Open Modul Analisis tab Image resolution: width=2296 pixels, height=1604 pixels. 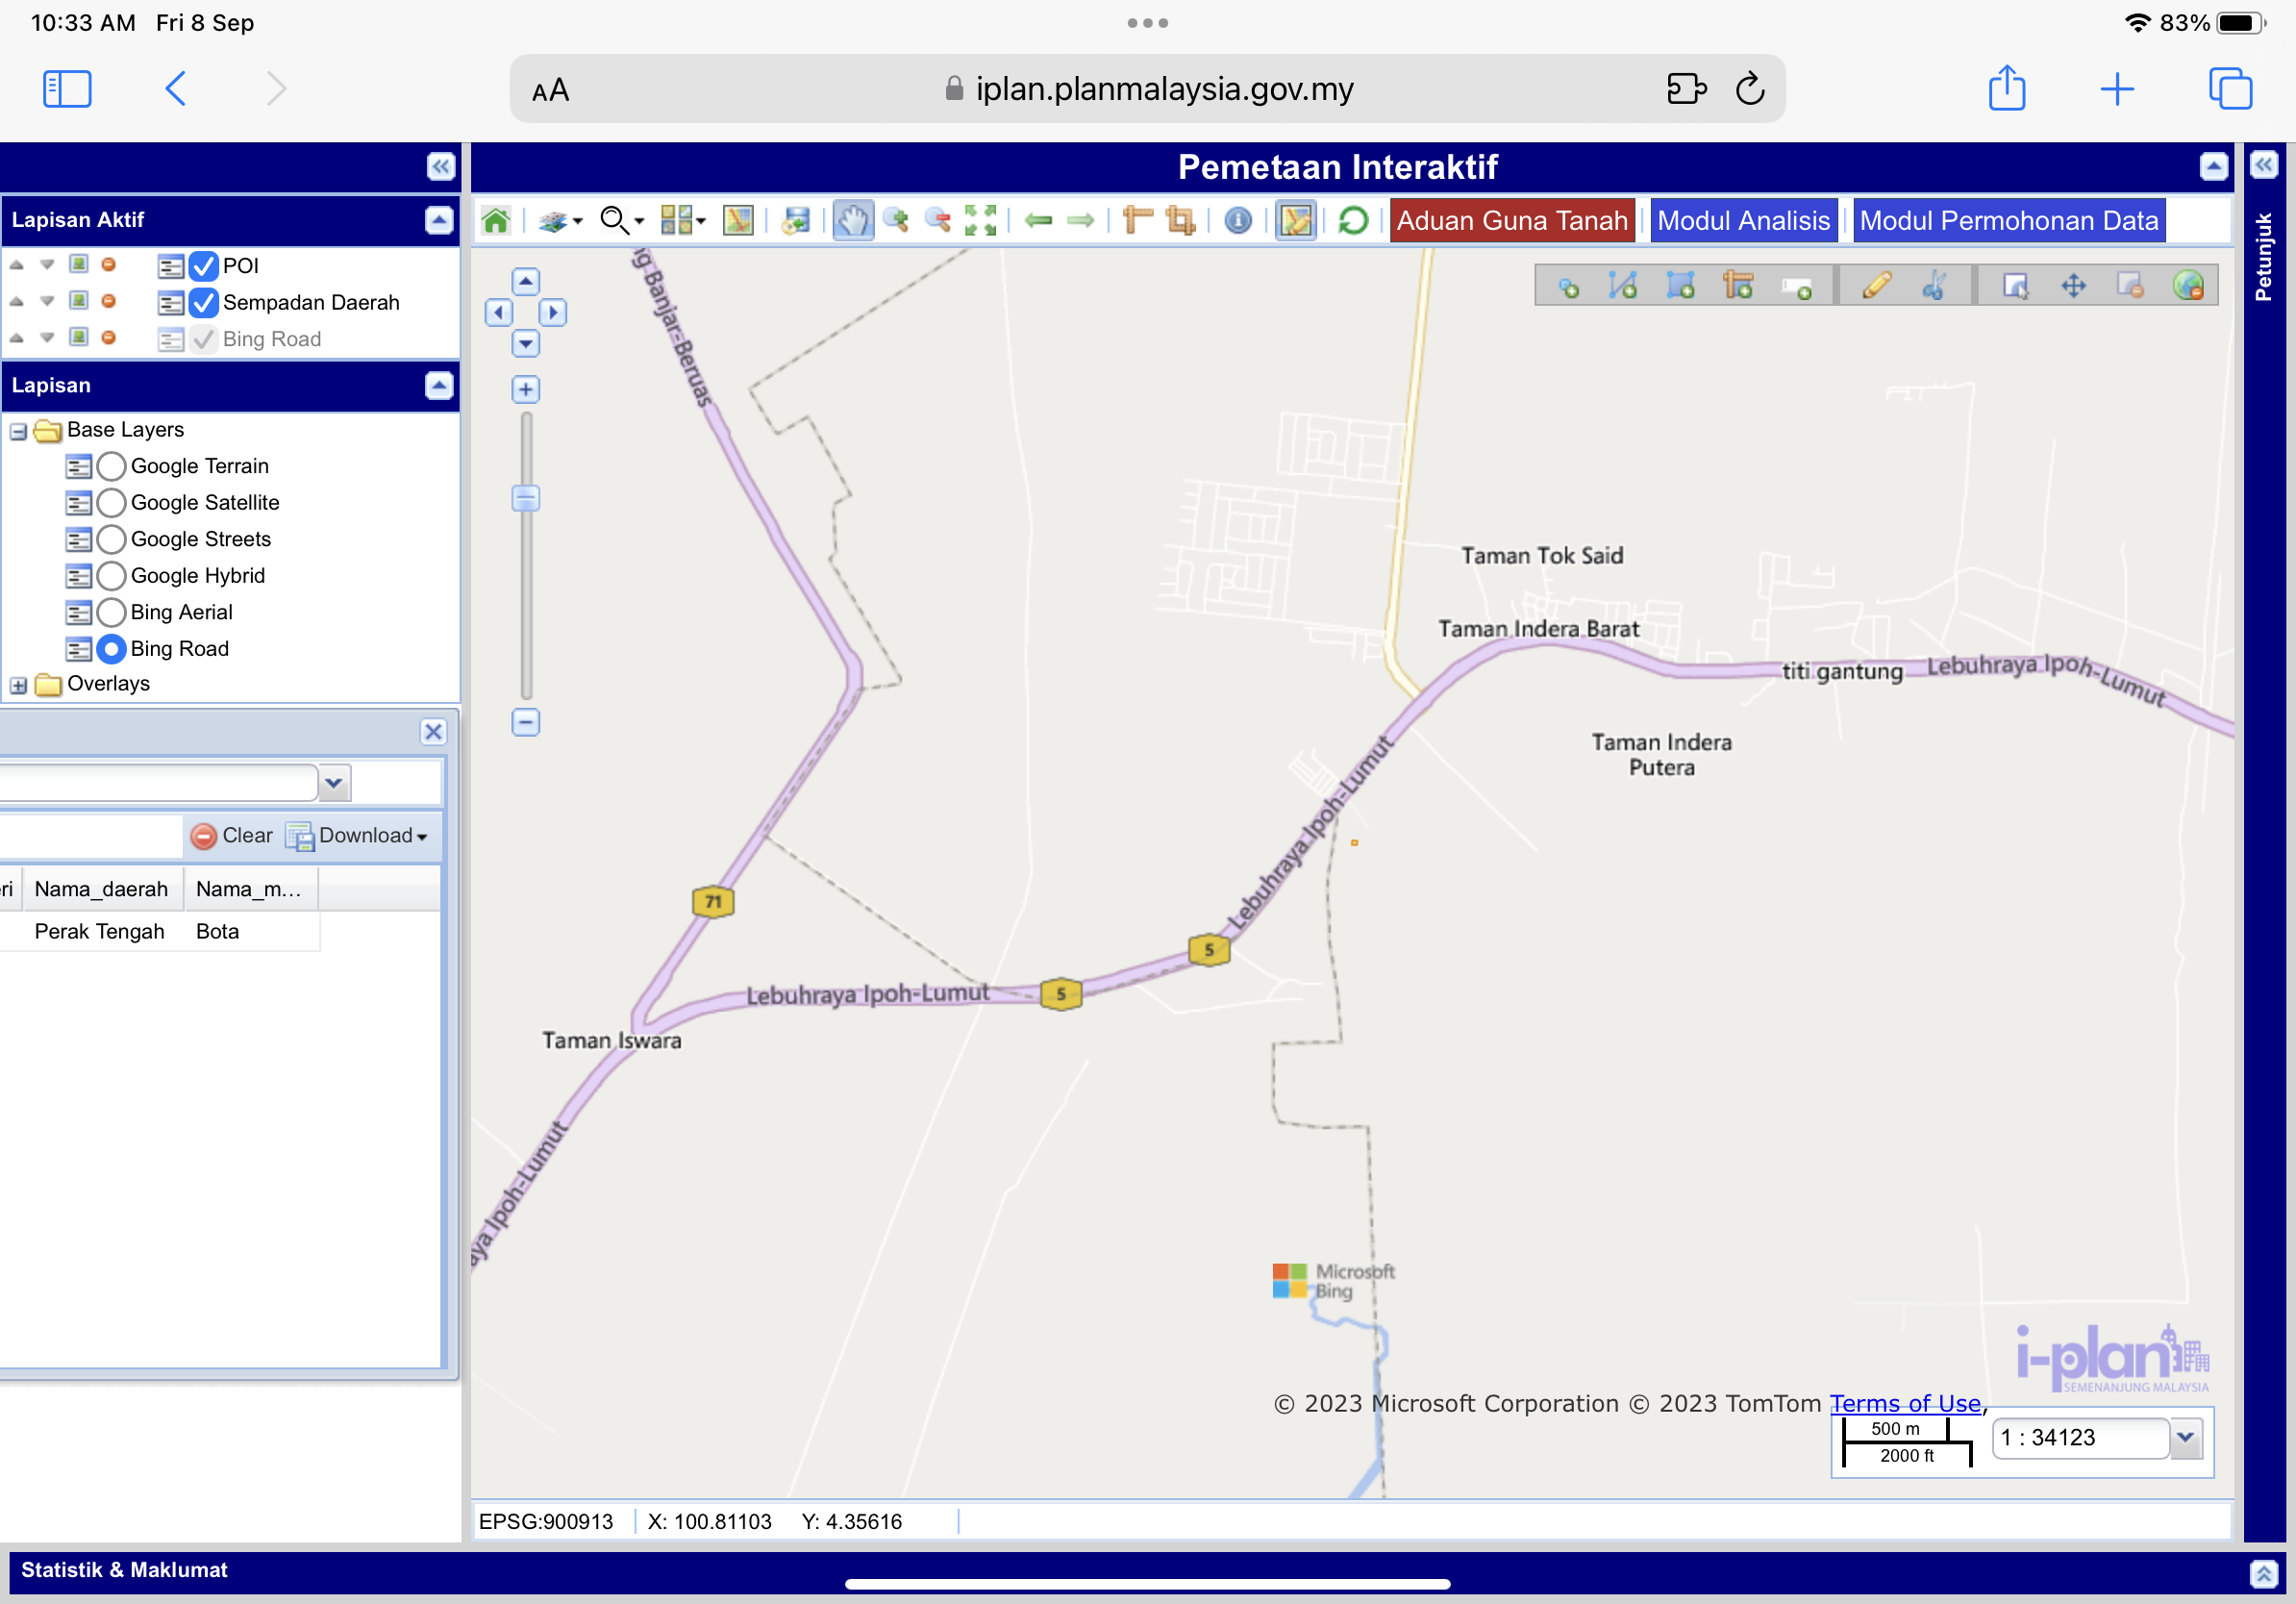(1743, 221)
